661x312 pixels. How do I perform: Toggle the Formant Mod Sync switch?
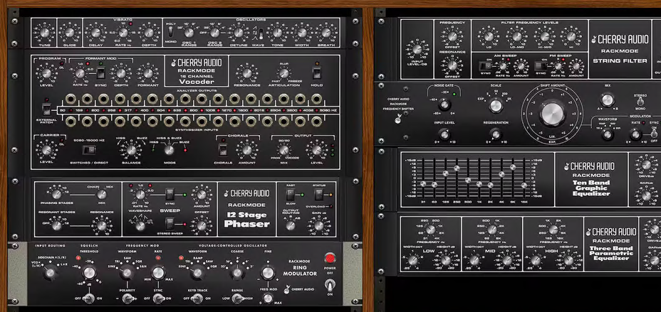100,73
